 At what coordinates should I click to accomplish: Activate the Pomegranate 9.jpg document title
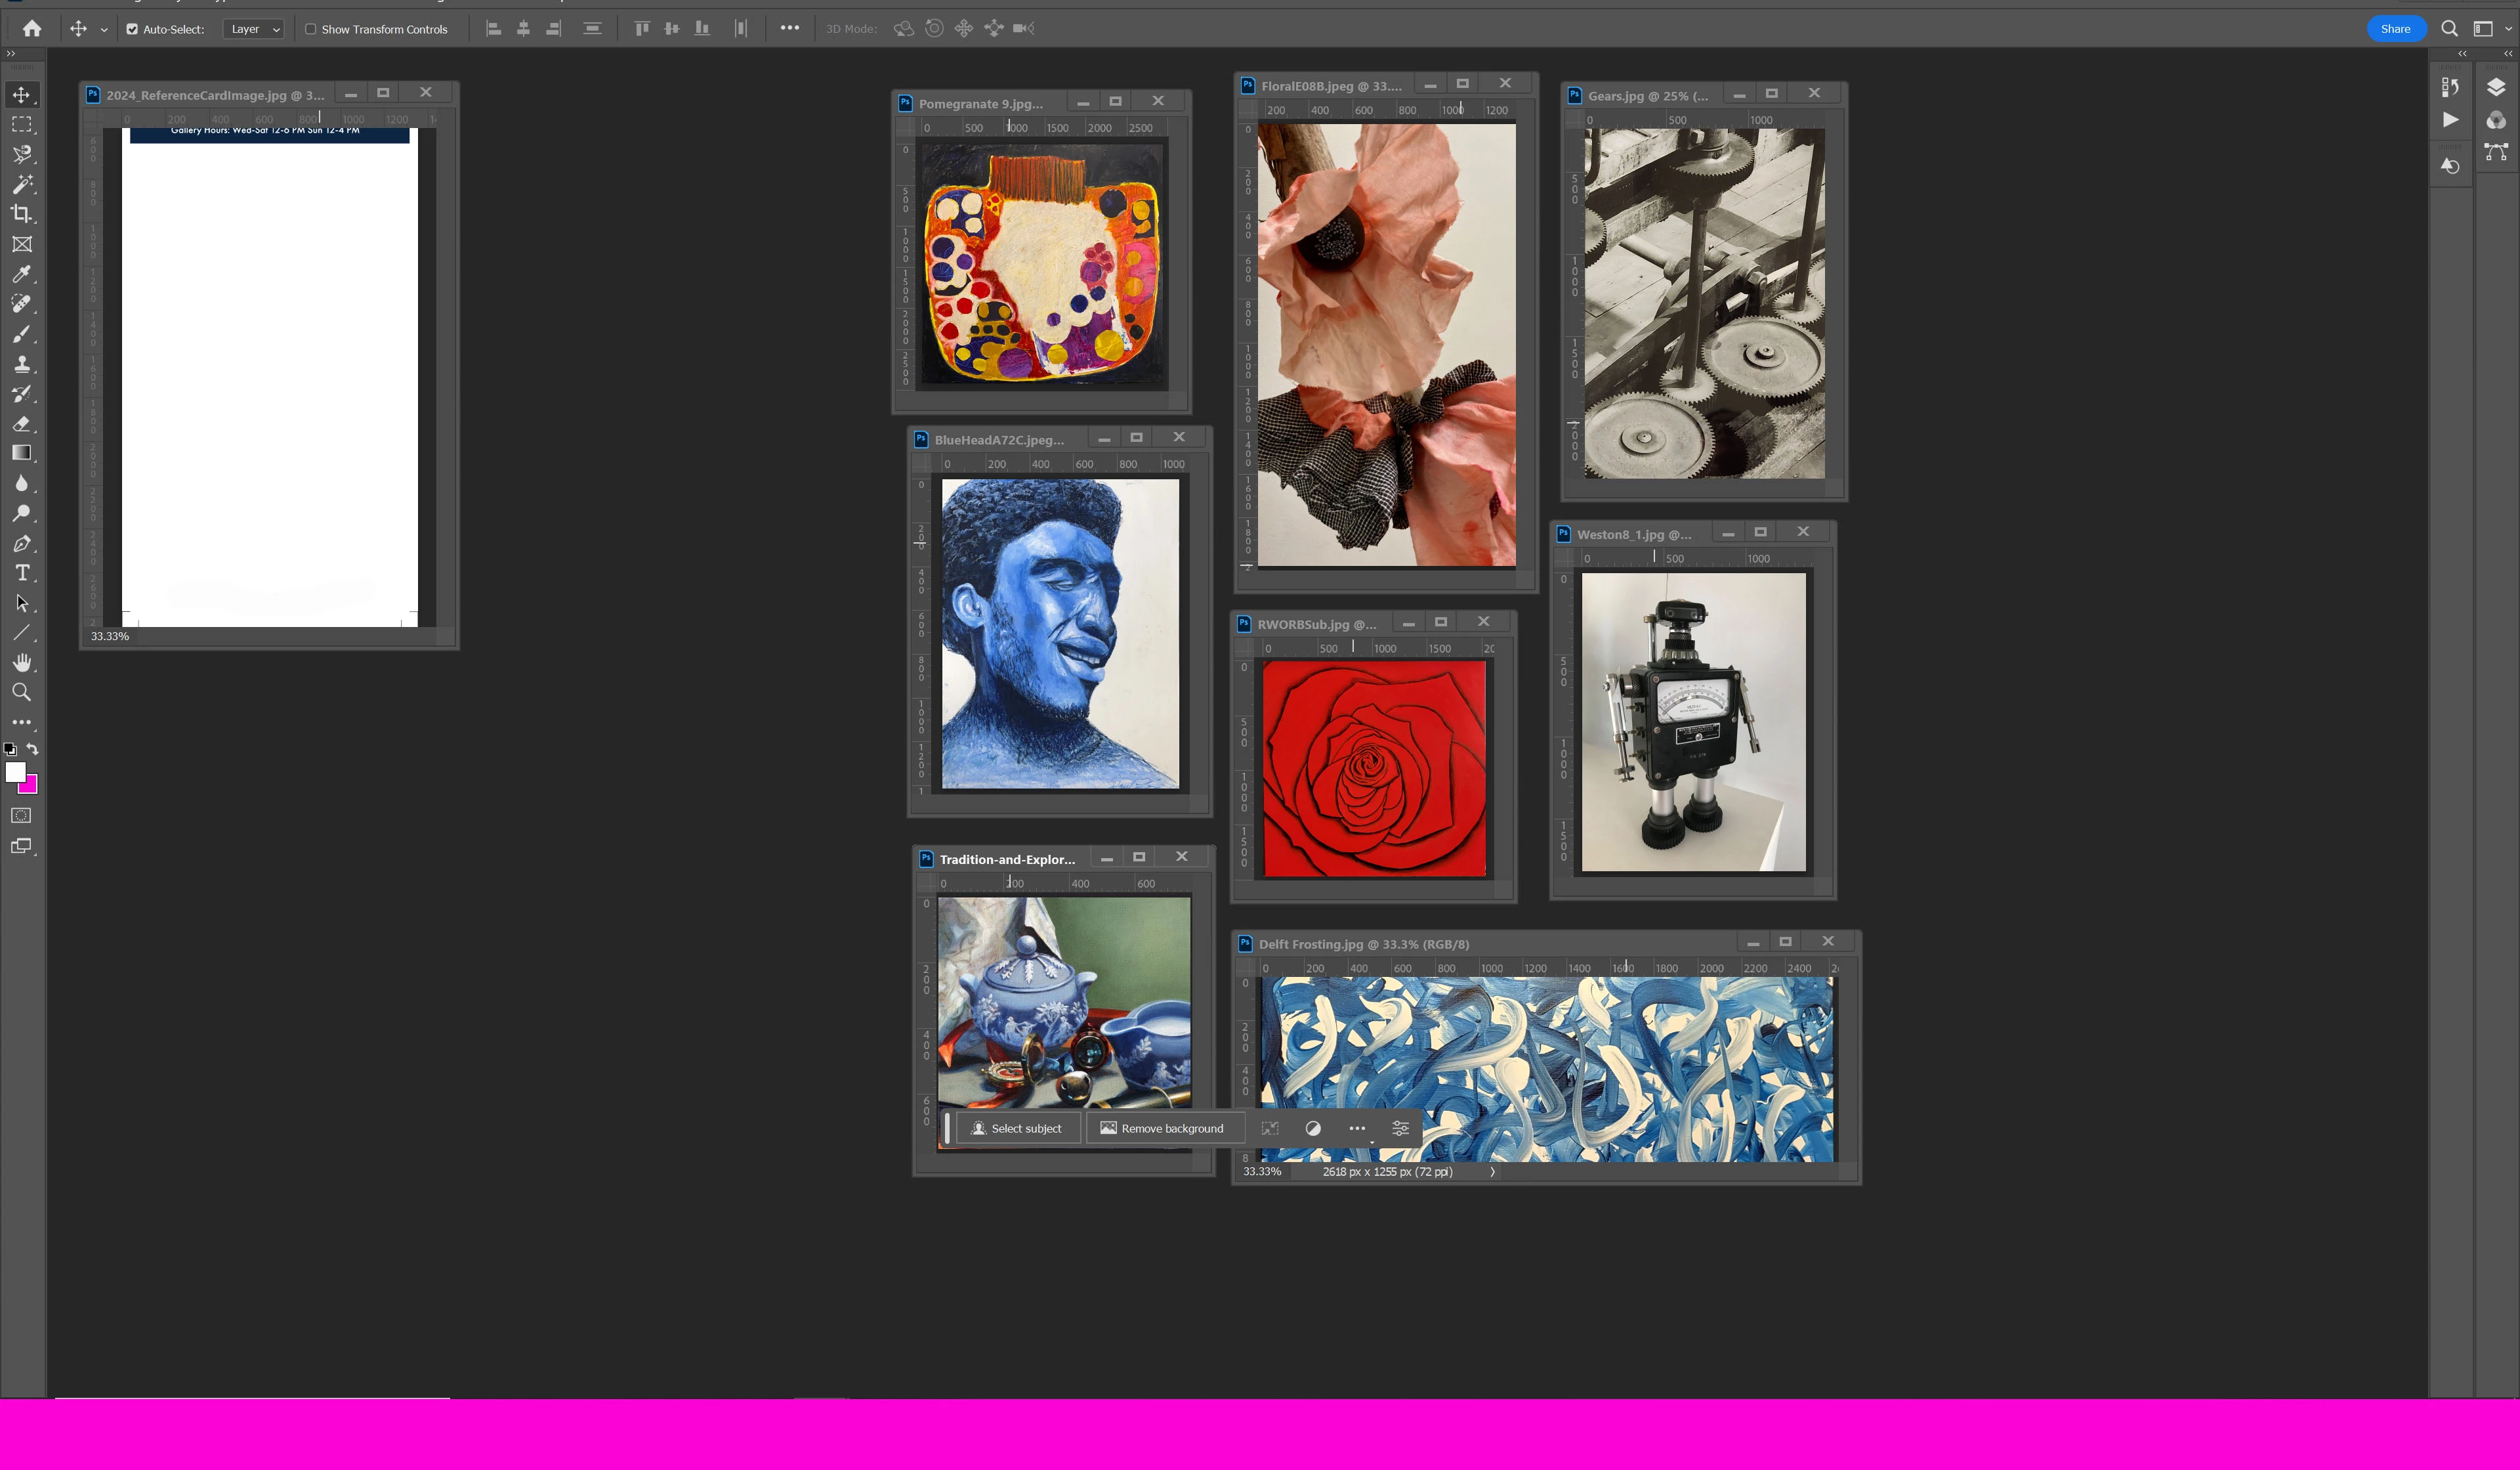[980, 104]
